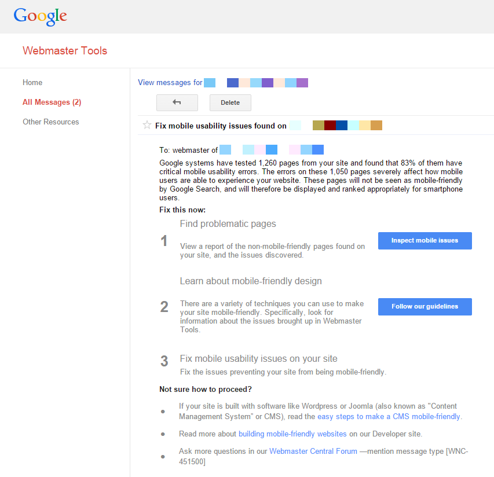Image resolution: width=494 pixels, height=477 pixels.
Task: Click 'Find problematic pages' heading
Action: (228, 224)
